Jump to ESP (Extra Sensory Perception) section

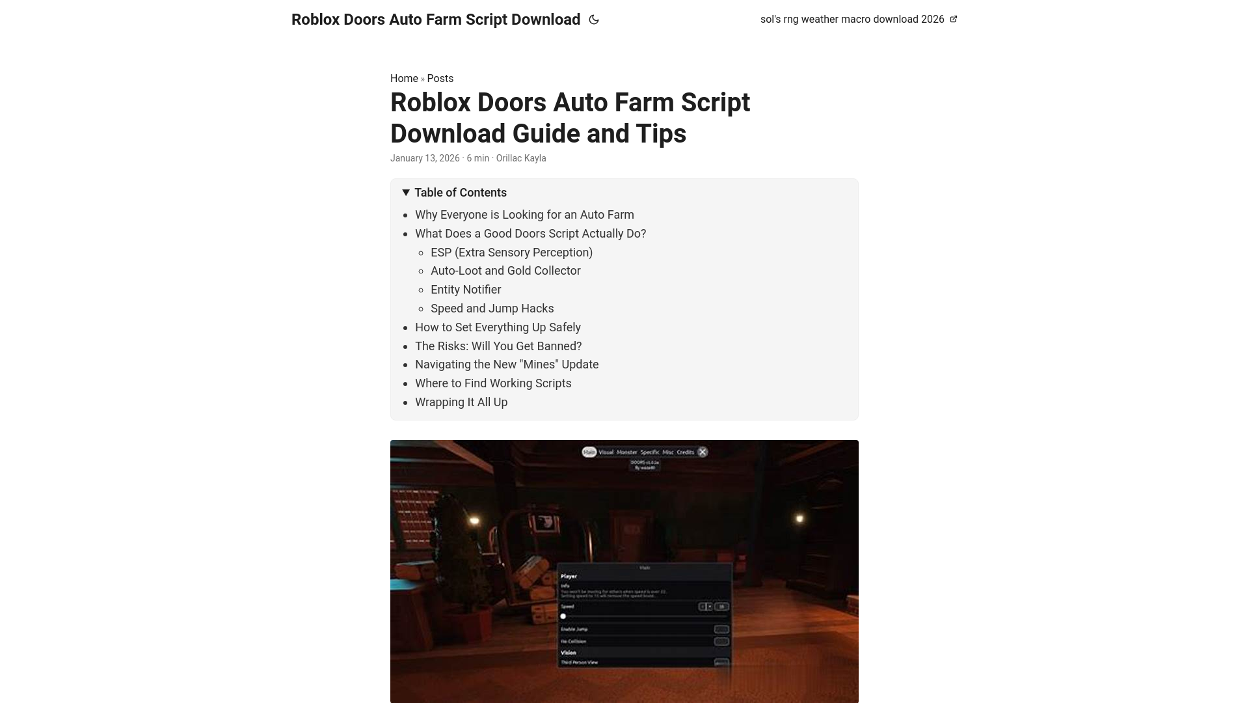click(x=511, y=253)
